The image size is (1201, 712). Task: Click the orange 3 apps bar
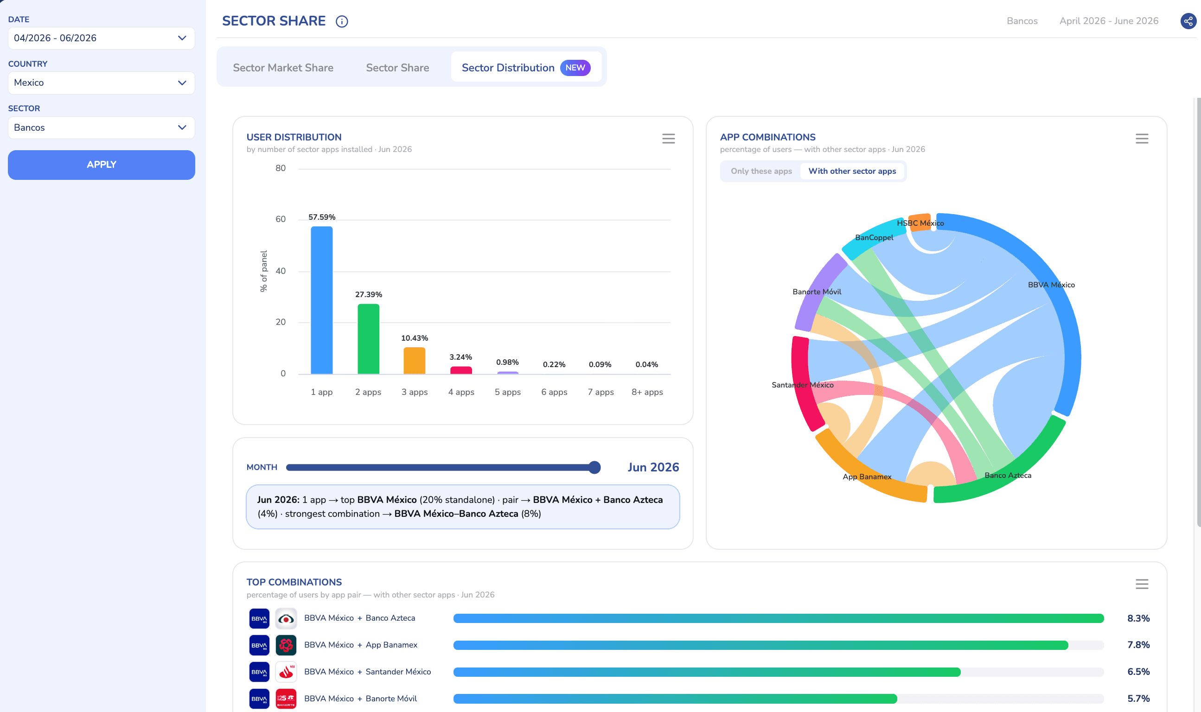tap(414, 360)
